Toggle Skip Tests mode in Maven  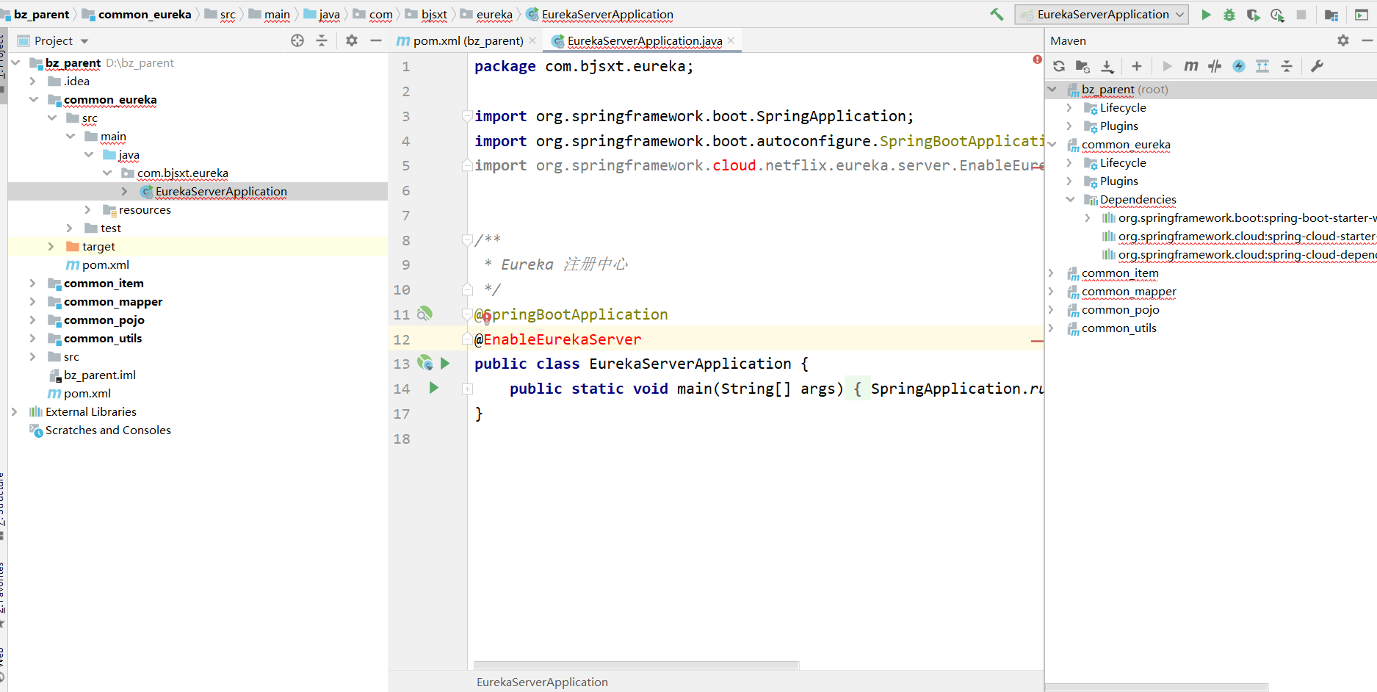click(1239, 66)
